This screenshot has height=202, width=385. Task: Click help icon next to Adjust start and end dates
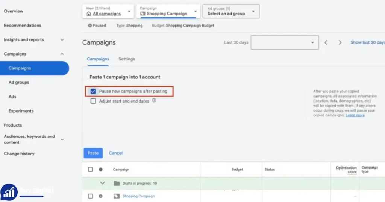(154, 100)
